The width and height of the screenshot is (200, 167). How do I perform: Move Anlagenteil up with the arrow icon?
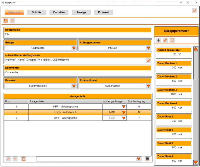[x=8, y=159]
